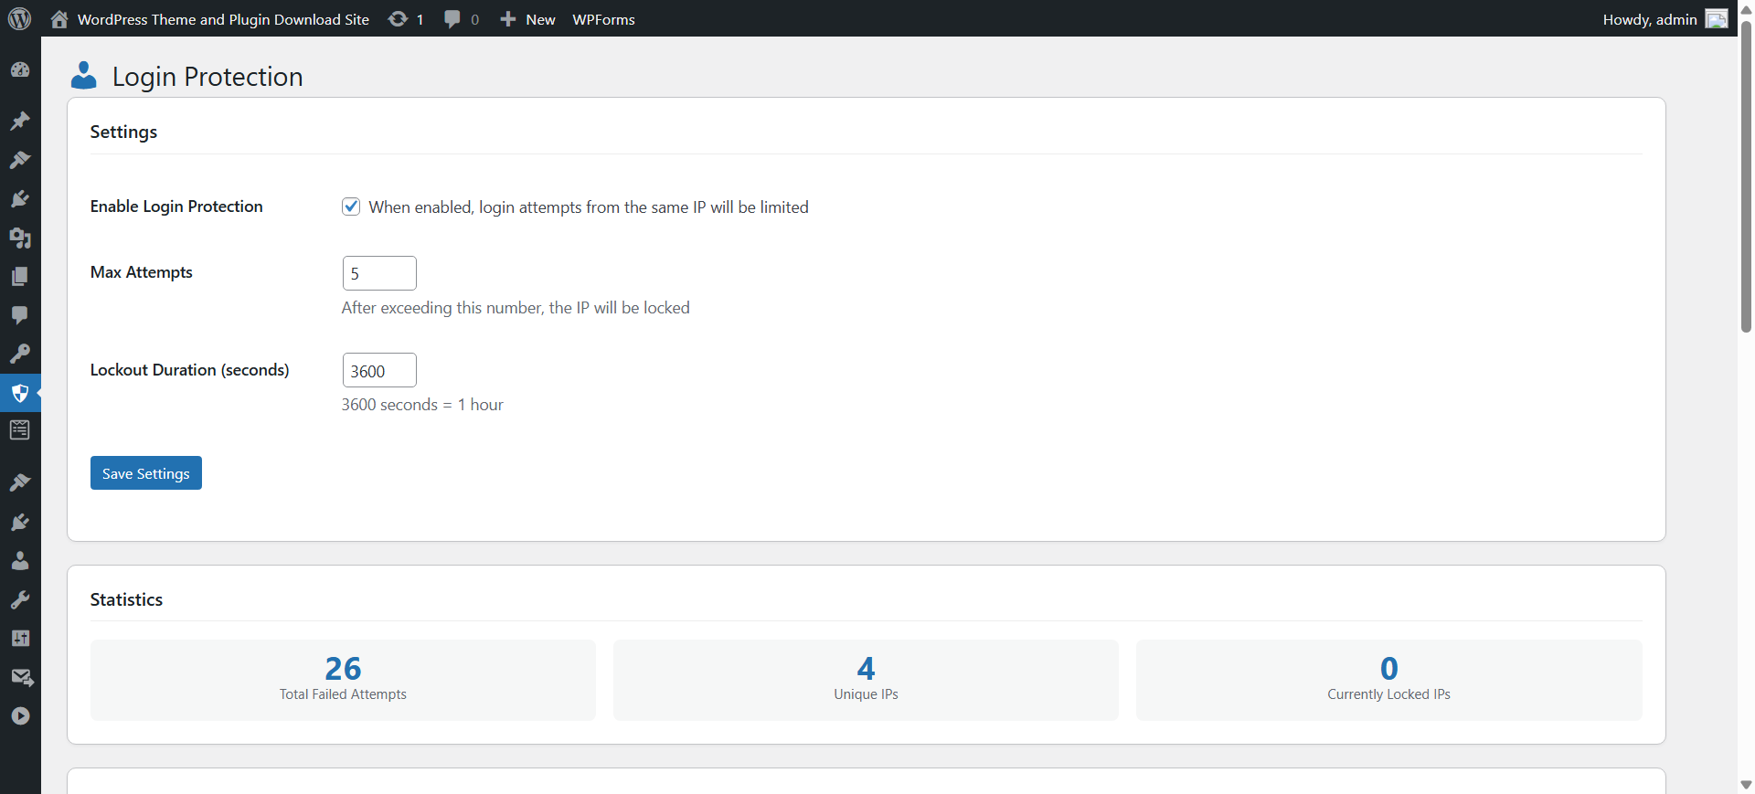Click the scrollbar up arrow
Screen dimensions: 1755x794
pyautogui.click(x=1746, y=9)
